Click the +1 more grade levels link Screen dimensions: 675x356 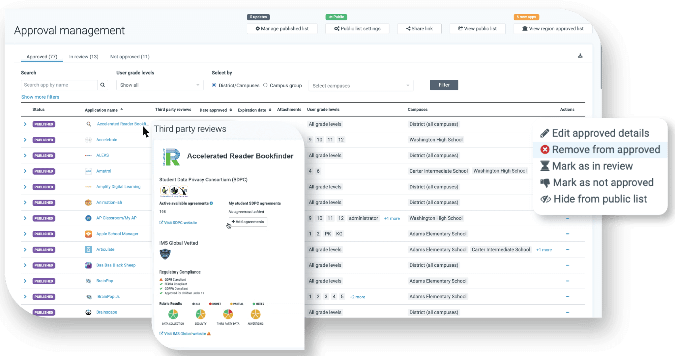click(392, 218)
